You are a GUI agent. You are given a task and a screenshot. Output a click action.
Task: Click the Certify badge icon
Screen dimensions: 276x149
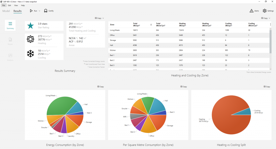(46, 11)
